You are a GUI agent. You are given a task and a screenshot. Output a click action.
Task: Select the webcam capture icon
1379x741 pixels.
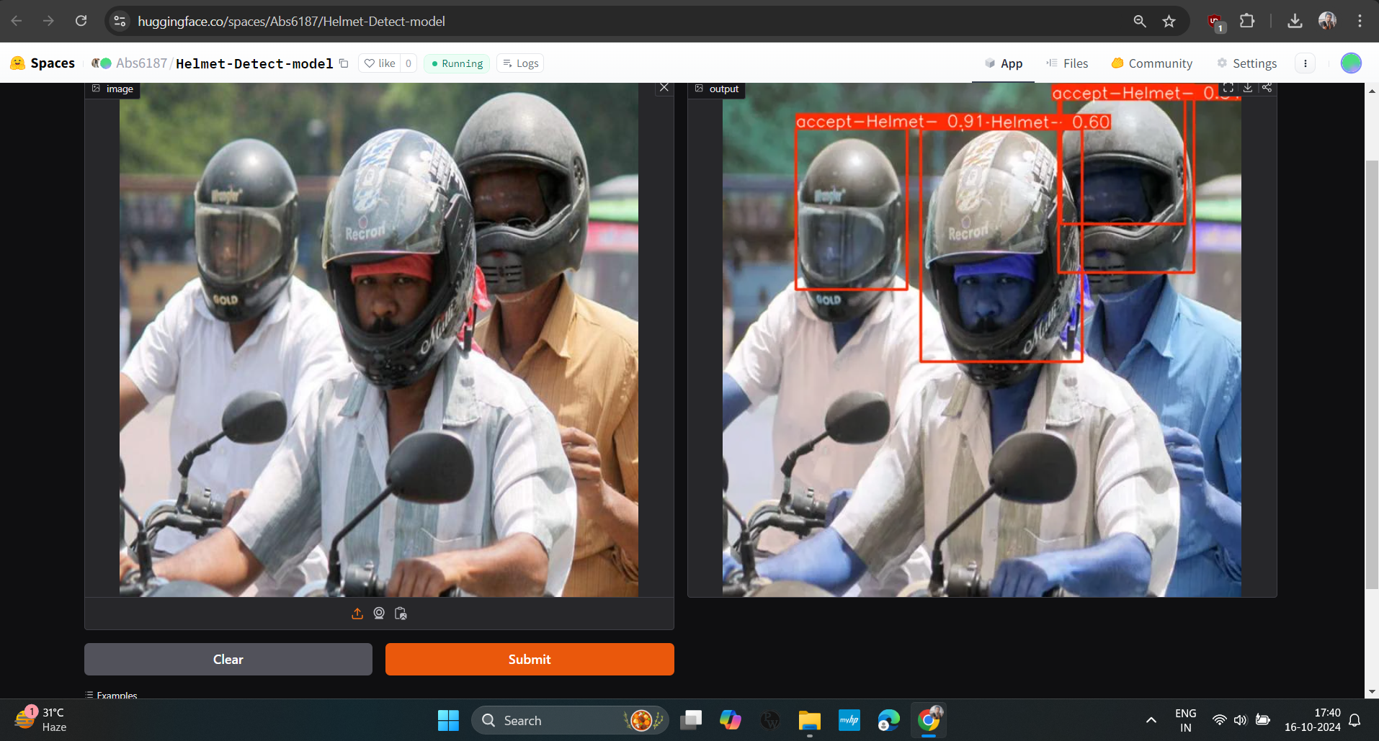tap(380, 614)
